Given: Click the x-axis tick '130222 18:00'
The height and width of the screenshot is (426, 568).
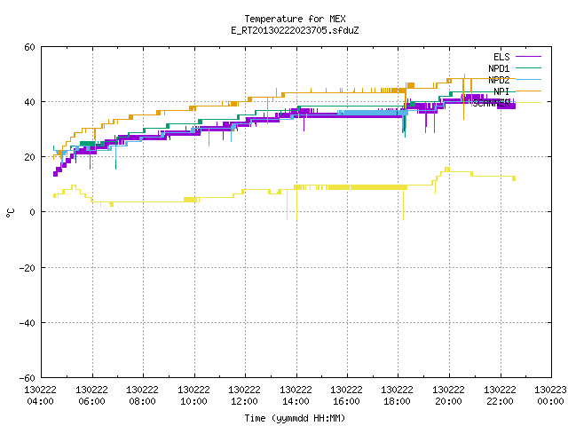Looking at the screenshot, I should [x=398, y=396].
